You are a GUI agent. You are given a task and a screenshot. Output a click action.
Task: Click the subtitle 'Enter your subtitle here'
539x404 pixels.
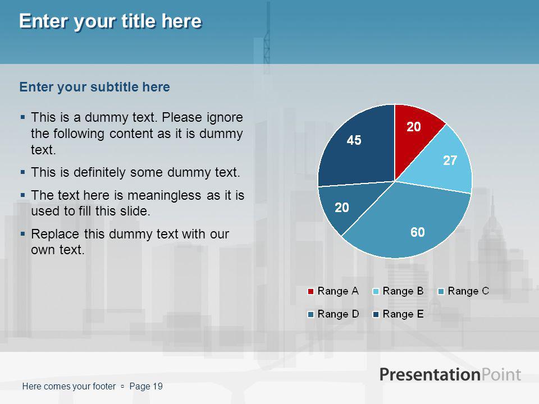pyautogui.click(x=94, y=87)
